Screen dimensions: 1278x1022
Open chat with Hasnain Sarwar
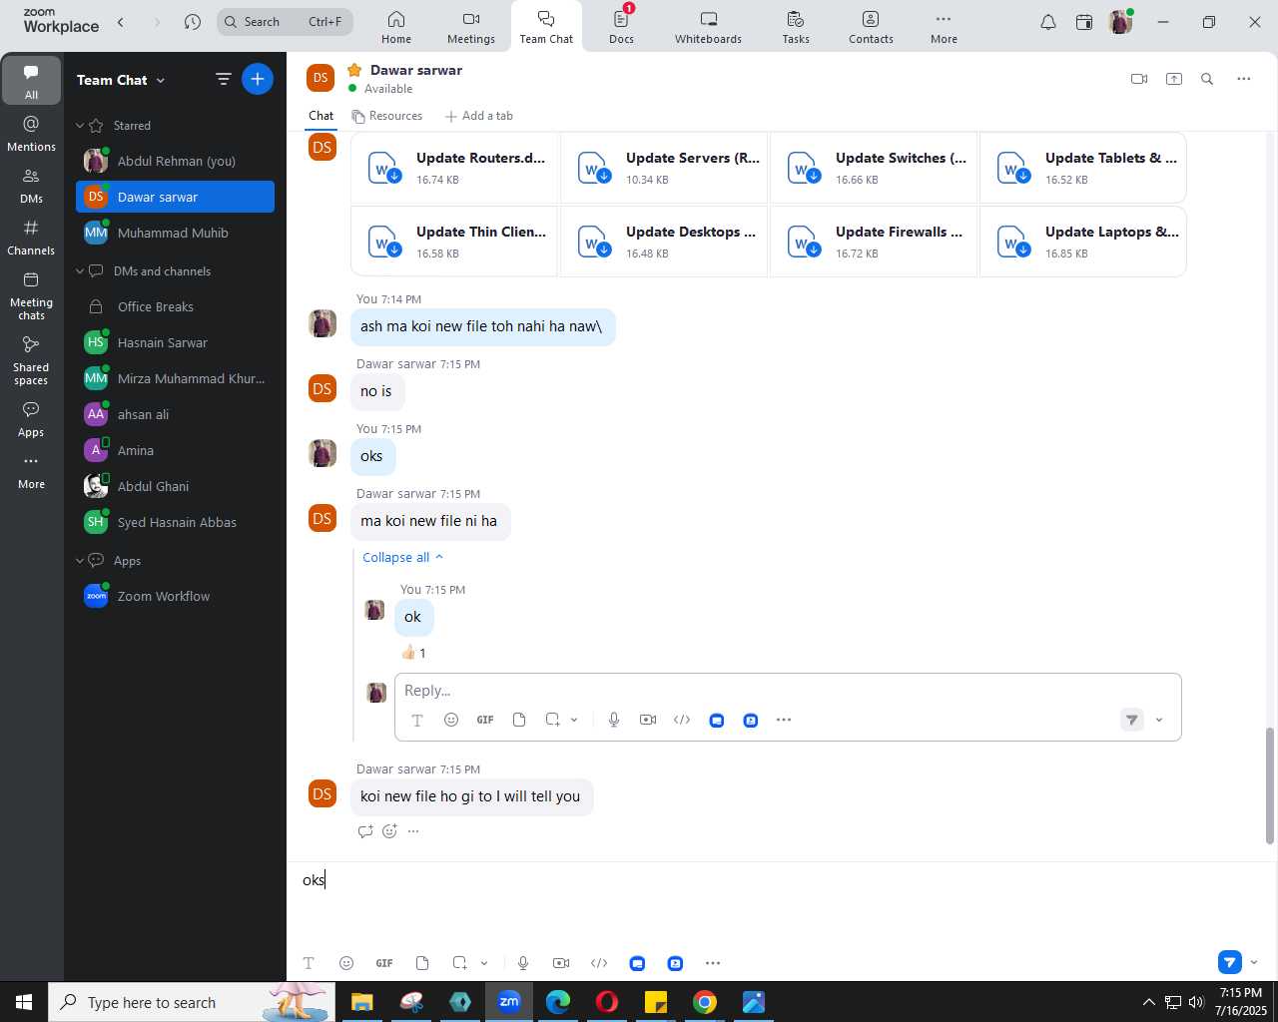(175, 342)
